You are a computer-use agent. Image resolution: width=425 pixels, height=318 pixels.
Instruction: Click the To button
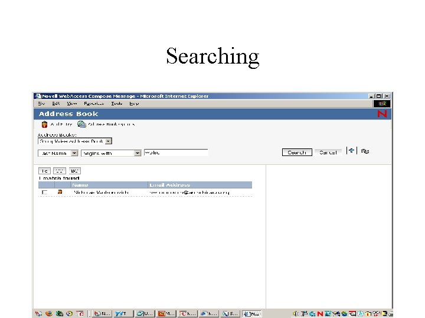tap(44, 171)
